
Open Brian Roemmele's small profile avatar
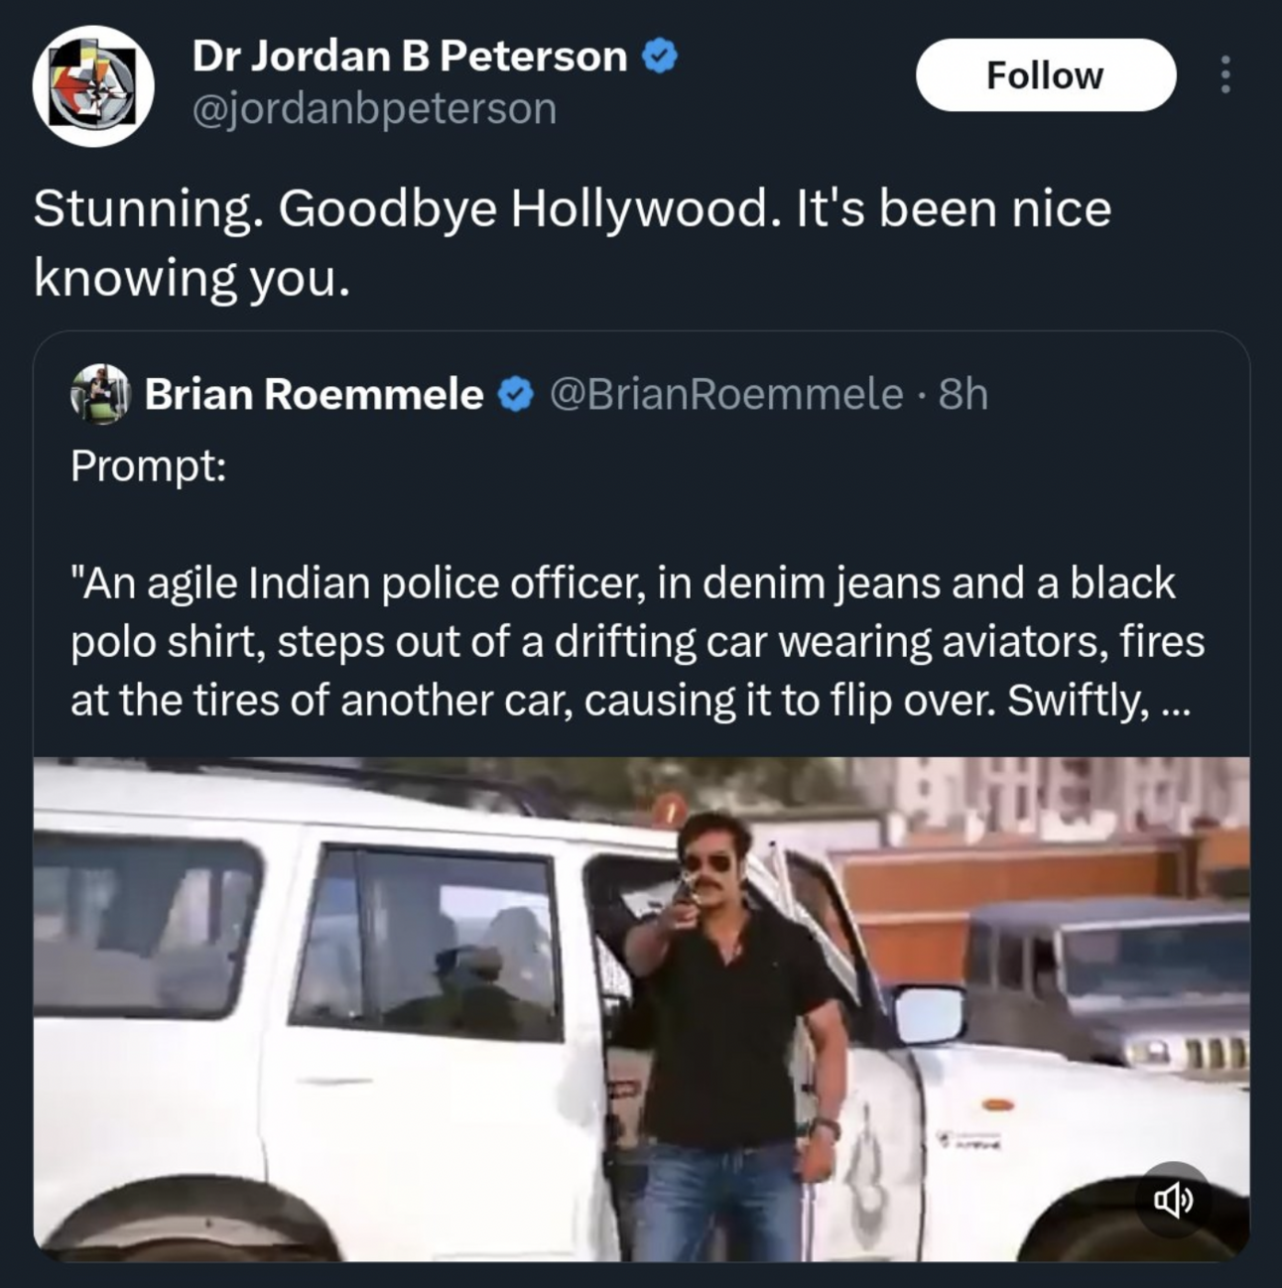point(100,394)
